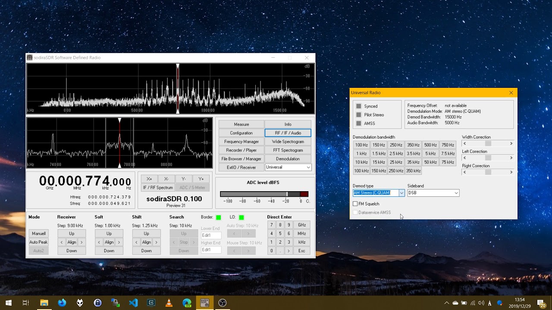This screenshot has width=552, height=310.
Task: Open the FFT Spectrogram view
Action: pos(288,150)
